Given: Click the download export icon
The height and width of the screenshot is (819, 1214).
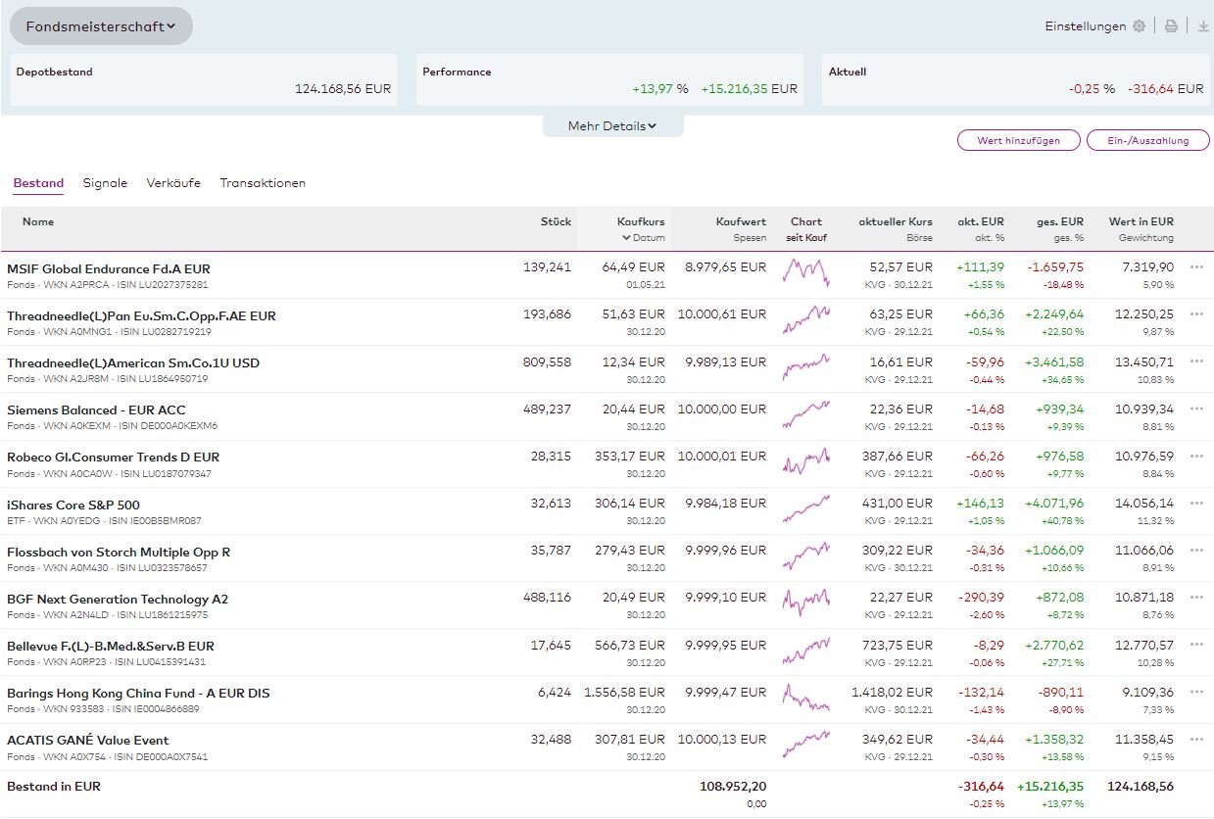Looking at the screenshot, I should tap(1202, 26).
